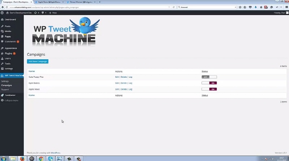Delete the Cute Puppy Pics campaign
Screen dimensions: 289x161
click(124, 77)
